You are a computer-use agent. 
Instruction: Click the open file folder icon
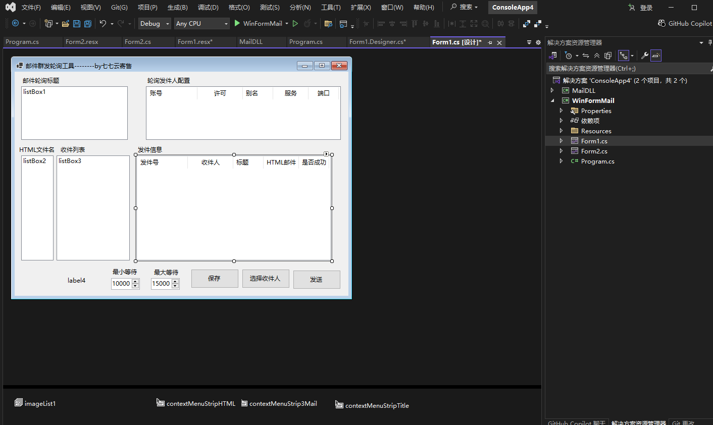(x=66, y=24)
